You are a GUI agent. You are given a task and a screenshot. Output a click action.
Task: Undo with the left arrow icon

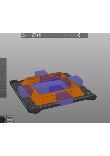[80, 35]
